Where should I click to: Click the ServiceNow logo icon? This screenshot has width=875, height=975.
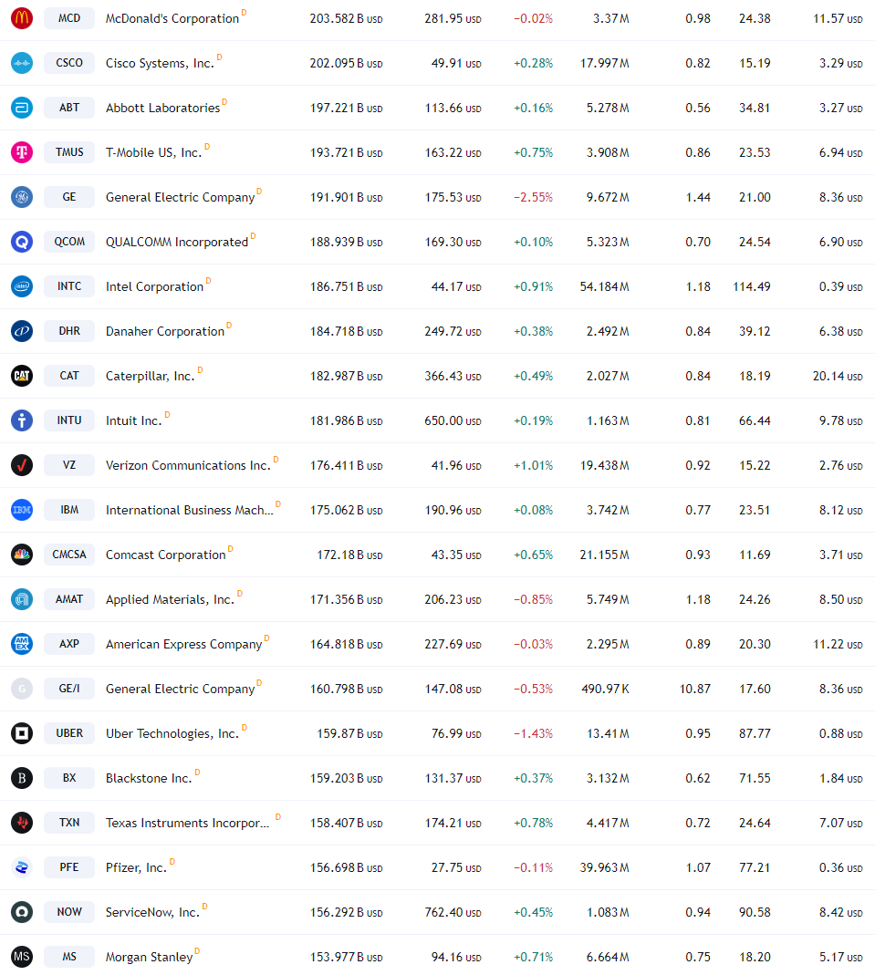22,911
